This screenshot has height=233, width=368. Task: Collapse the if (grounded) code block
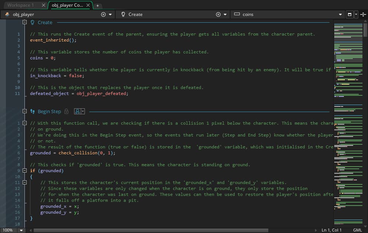24,170
